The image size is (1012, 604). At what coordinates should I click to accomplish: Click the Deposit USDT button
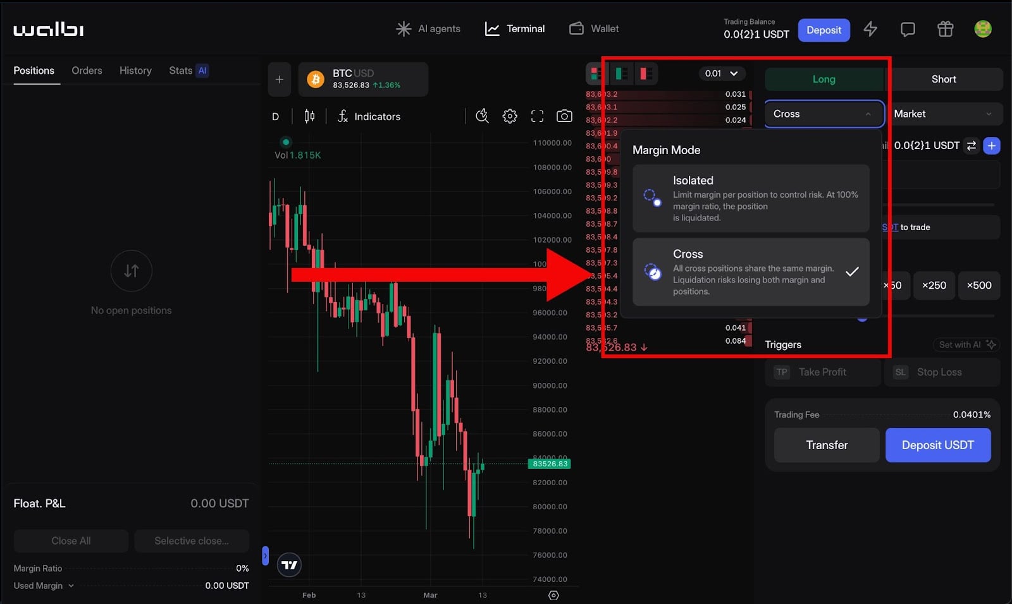(937, 445)
